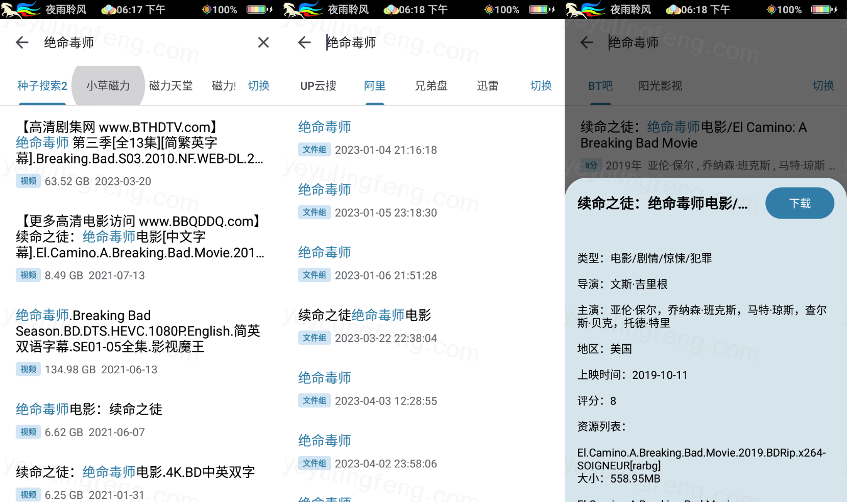Screen dimensions: 847x502
Task: Go back from the 种子搜索2 search screen
Action: 22,42
